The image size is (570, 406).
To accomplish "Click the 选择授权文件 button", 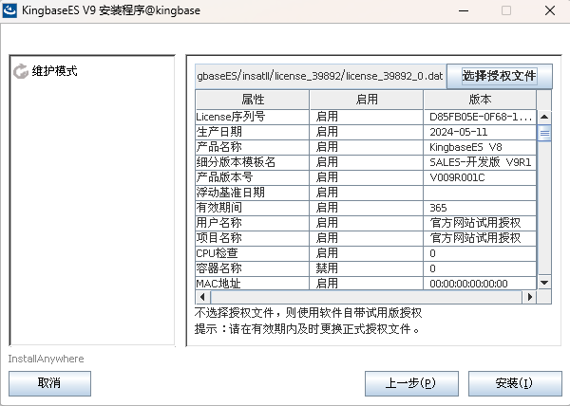I will coord(499,76).
